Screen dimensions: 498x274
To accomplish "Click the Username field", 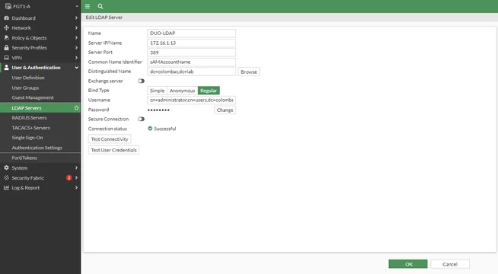I will 192,100.
